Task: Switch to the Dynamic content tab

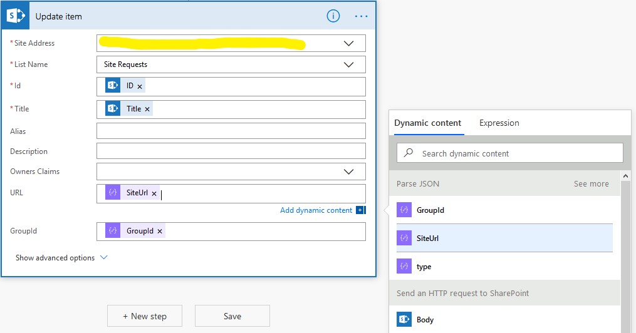Action: coord(428,123)
